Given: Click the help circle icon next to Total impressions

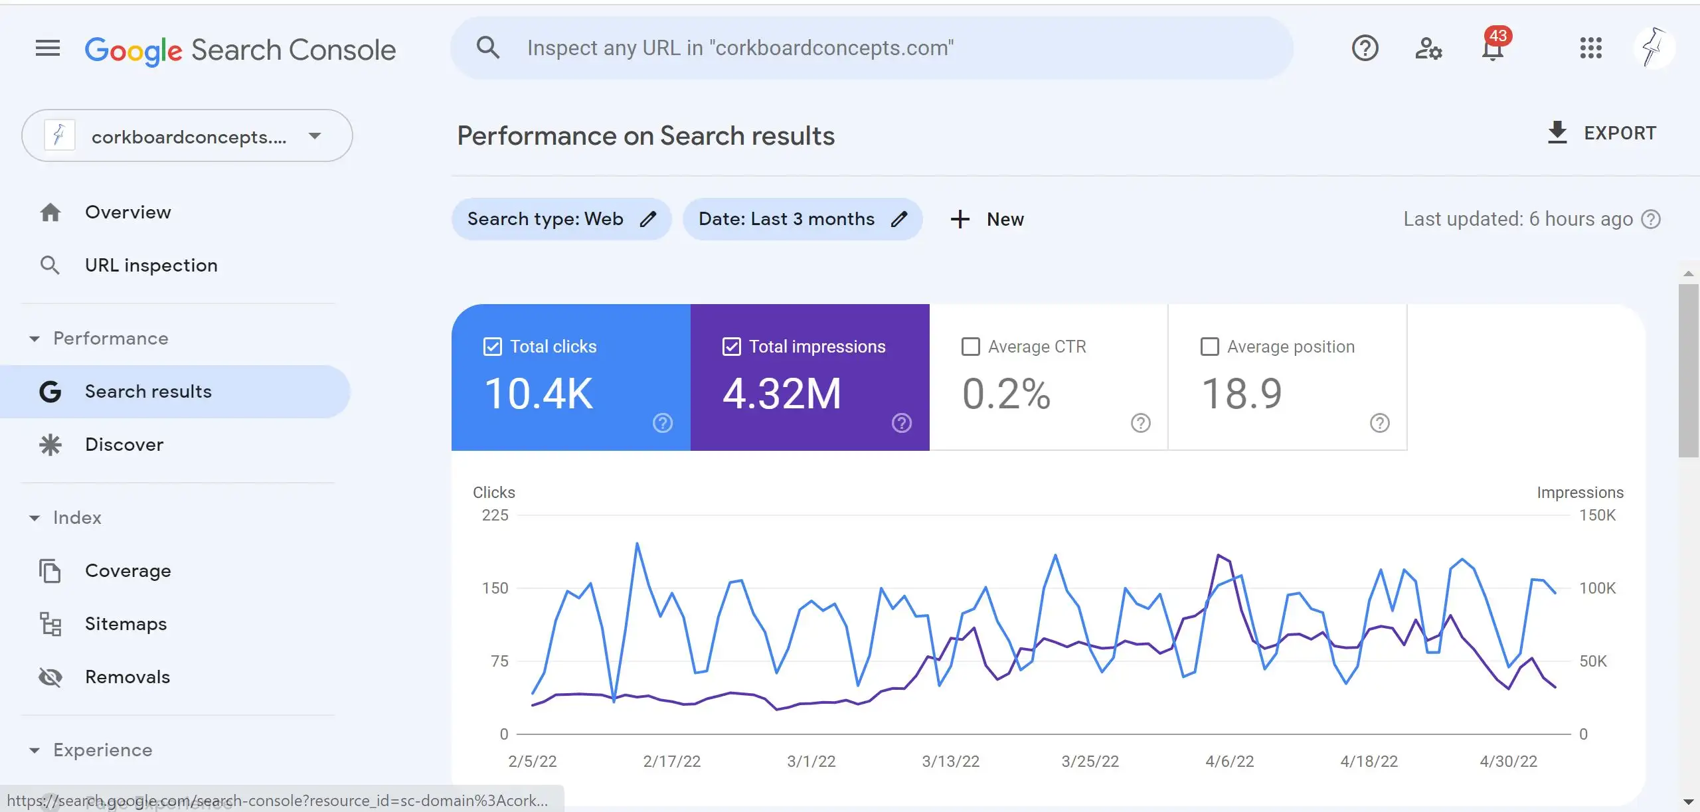Looking at the screenshot, I should point(902,424).
